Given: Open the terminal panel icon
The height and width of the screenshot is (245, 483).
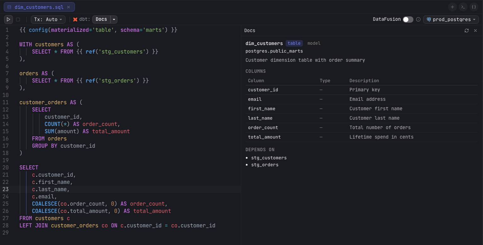Looking at the screenshot, I should (x=463, y=7).
